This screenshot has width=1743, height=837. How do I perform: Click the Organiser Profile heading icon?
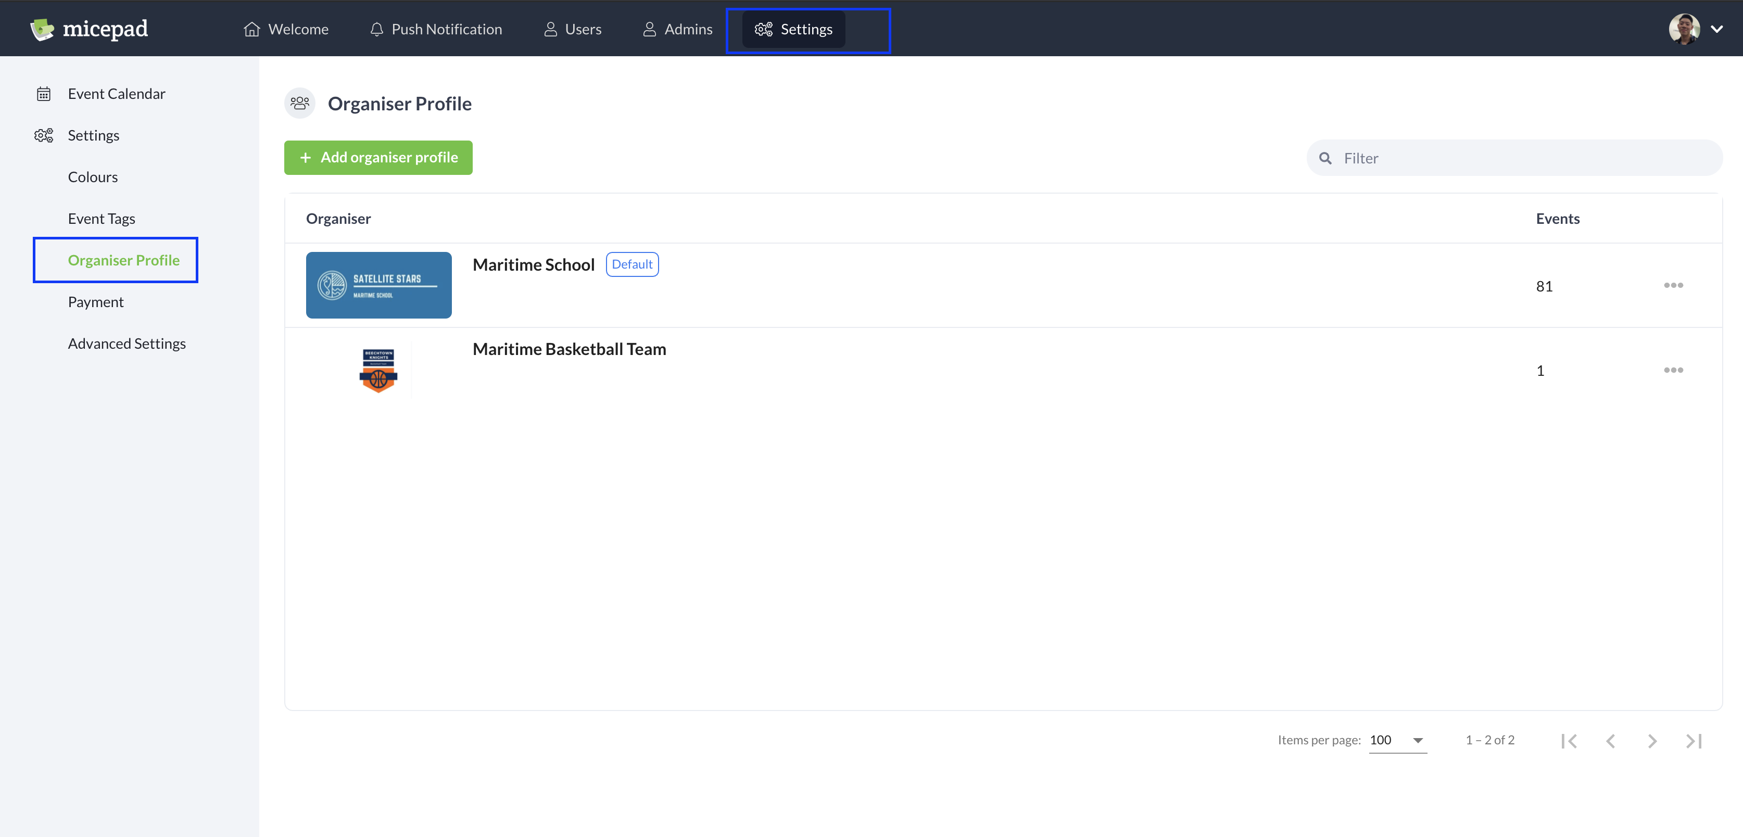[x=300, y=104]
